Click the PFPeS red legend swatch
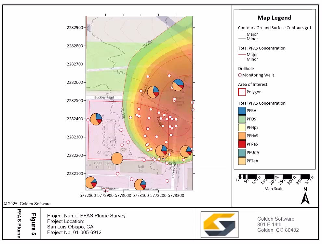322x244 pixels. coord(242,144)
